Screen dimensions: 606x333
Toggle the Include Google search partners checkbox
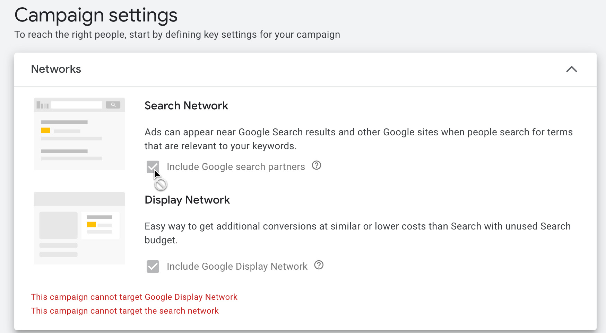click(x=153, y=167)
